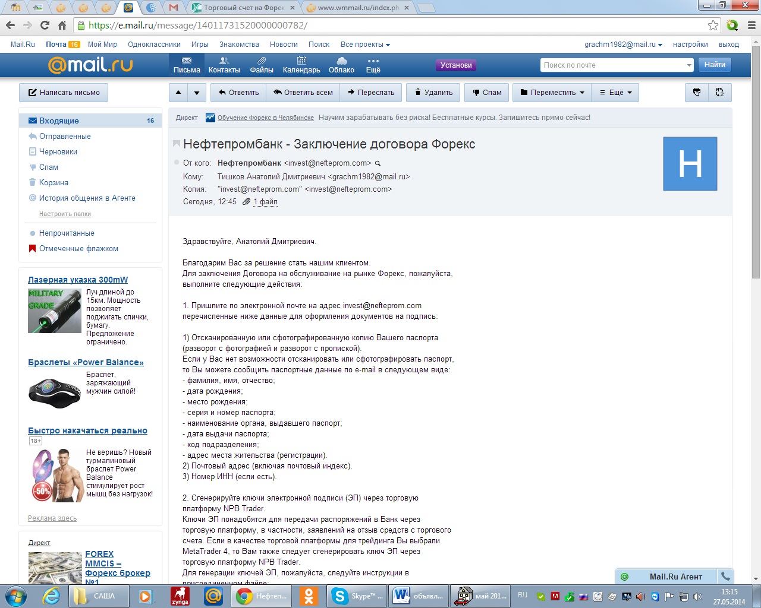Click the translate/encoding icon next to print

coord(720,93)
